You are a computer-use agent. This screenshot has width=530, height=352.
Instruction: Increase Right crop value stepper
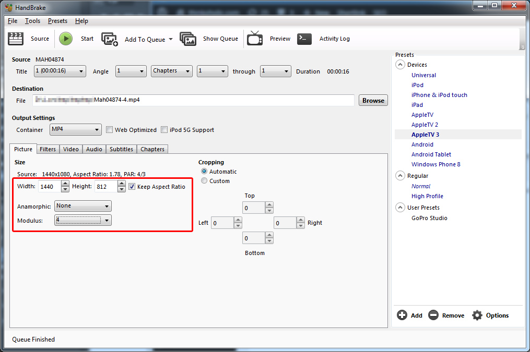coord(300,220)
